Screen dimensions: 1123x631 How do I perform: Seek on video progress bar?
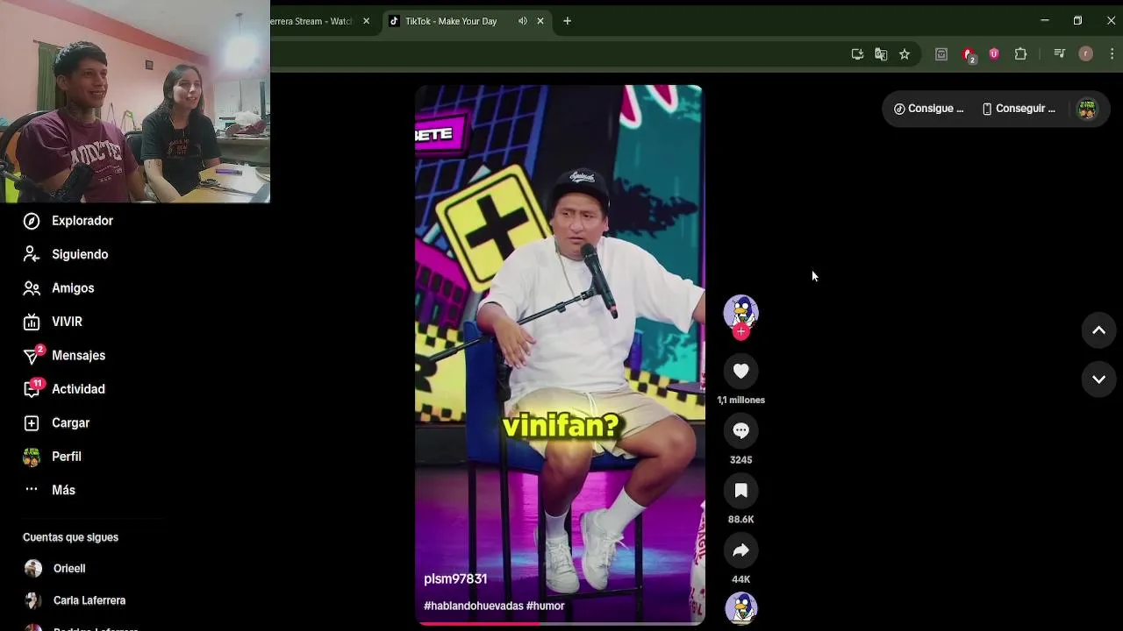click(560, 623)
